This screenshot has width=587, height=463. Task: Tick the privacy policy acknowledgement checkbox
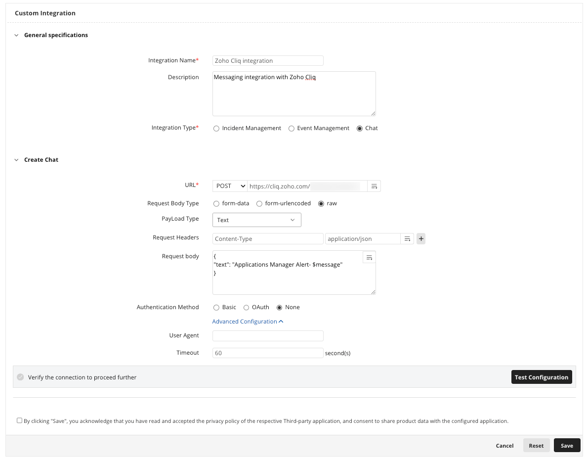pyautogui.click(x=19, y=420)
